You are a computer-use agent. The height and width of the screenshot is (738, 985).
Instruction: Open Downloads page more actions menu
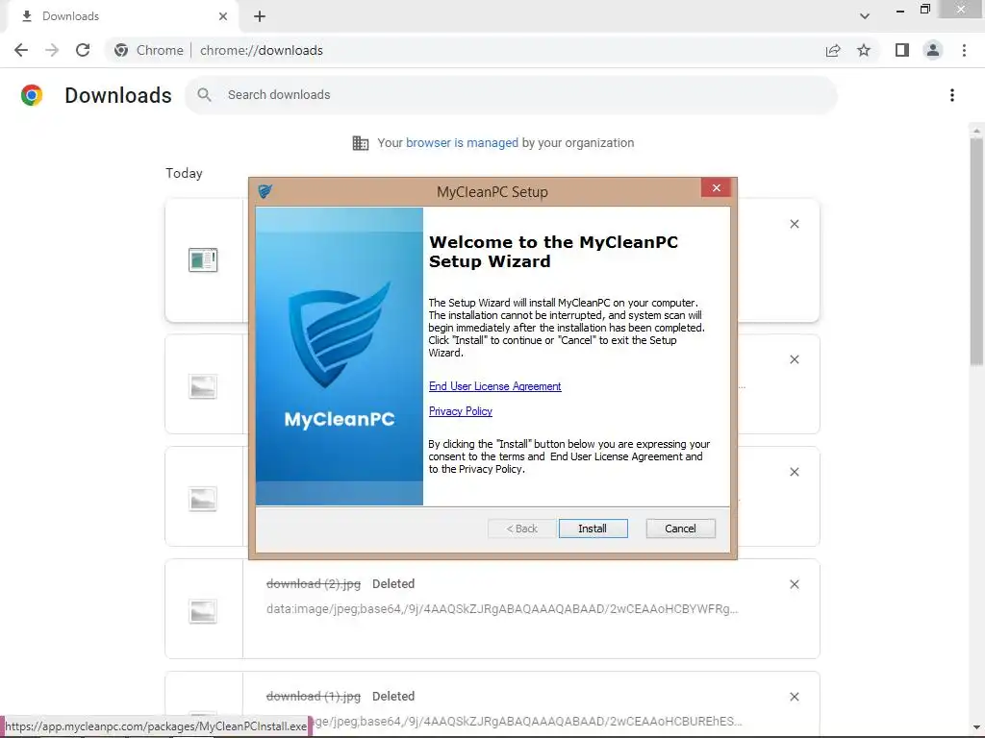point(952,95)
